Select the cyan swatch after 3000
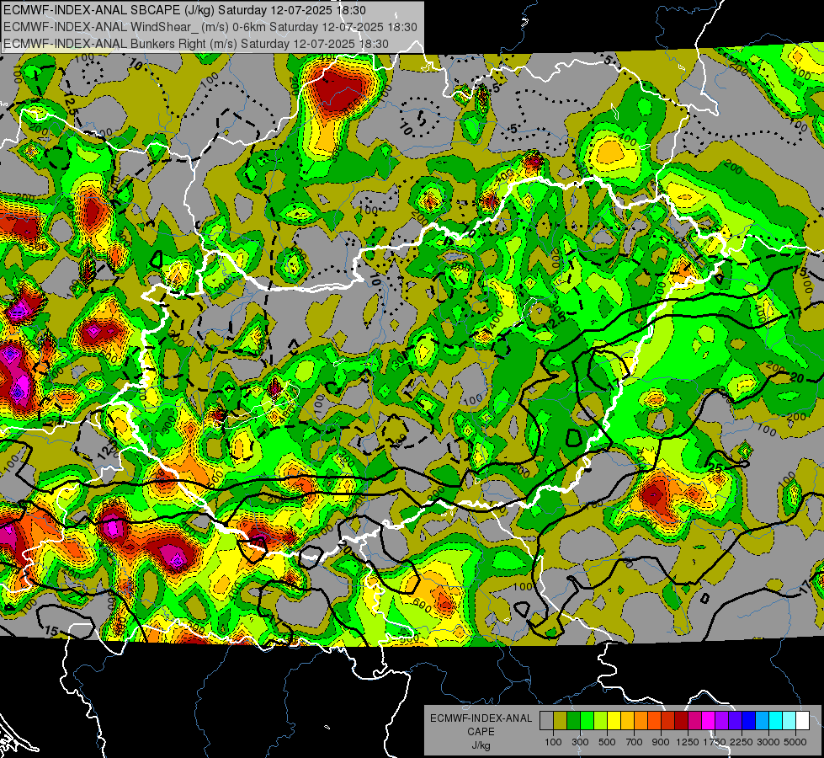Image resolution: width=824 pixels, height=758 pixels. click(776, 720)
